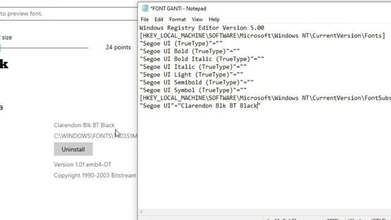The height and width of the screenshot is (220, 391).
Task: Open the Help menu in Notepad
Action: 214,20
